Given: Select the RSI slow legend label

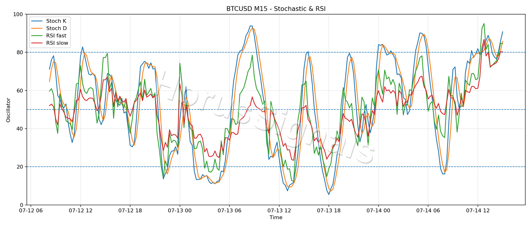Looking at the screenshot, I should [x=57, y=43].
